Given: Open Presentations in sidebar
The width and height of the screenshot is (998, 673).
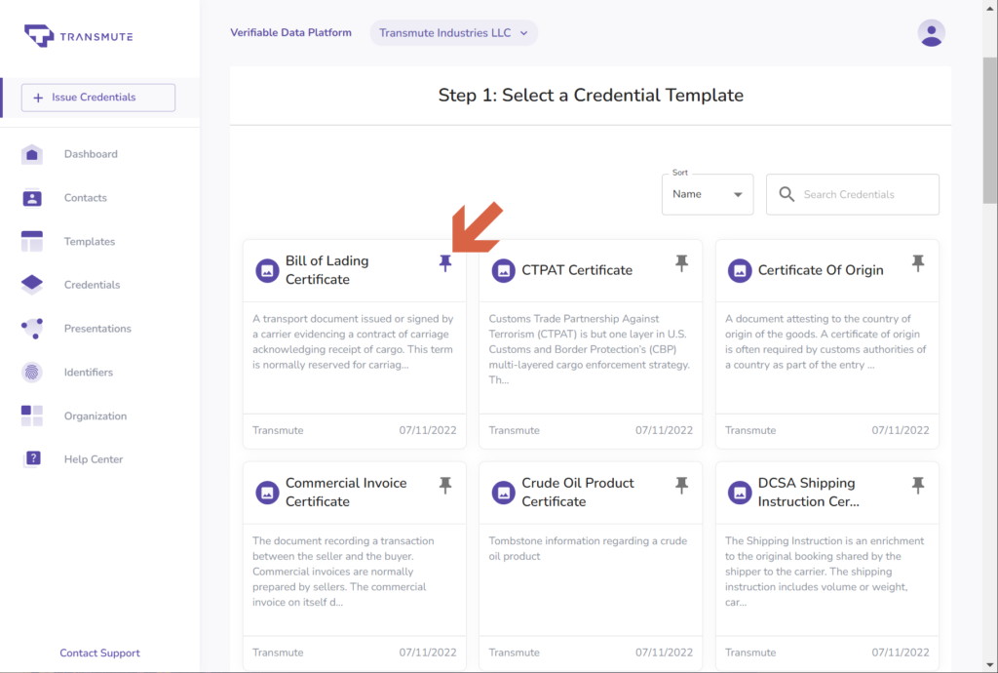Looking at the screenshot, I should coord(97,329).
